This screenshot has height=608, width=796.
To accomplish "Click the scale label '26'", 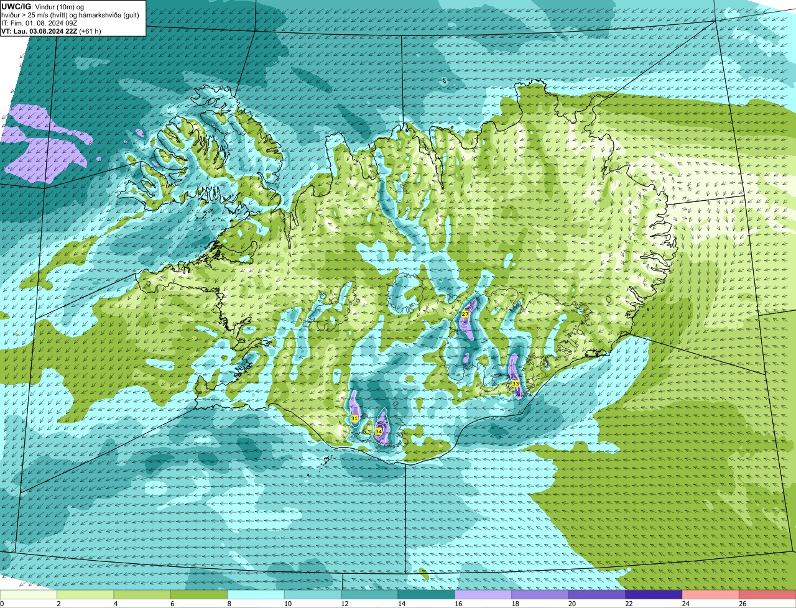I will 741,604.
